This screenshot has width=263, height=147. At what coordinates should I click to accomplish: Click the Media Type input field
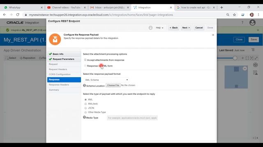[x=132, y=118]
